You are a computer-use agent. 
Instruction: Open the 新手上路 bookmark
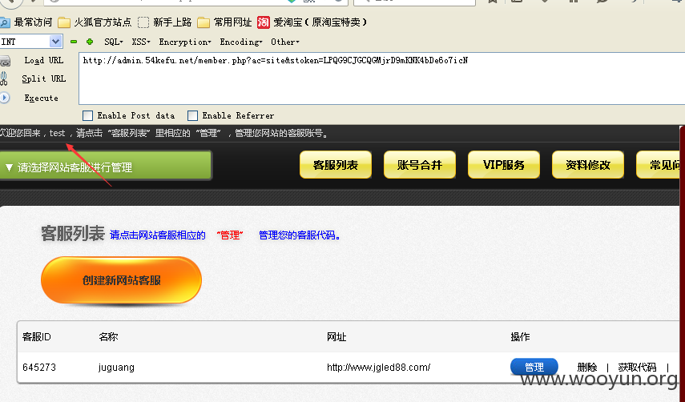[165, 22]
